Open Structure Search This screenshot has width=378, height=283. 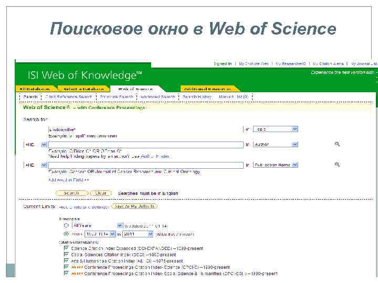[x=117, y=97]
